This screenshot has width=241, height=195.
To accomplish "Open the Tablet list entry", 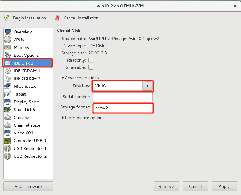I will tap(28, 94).
